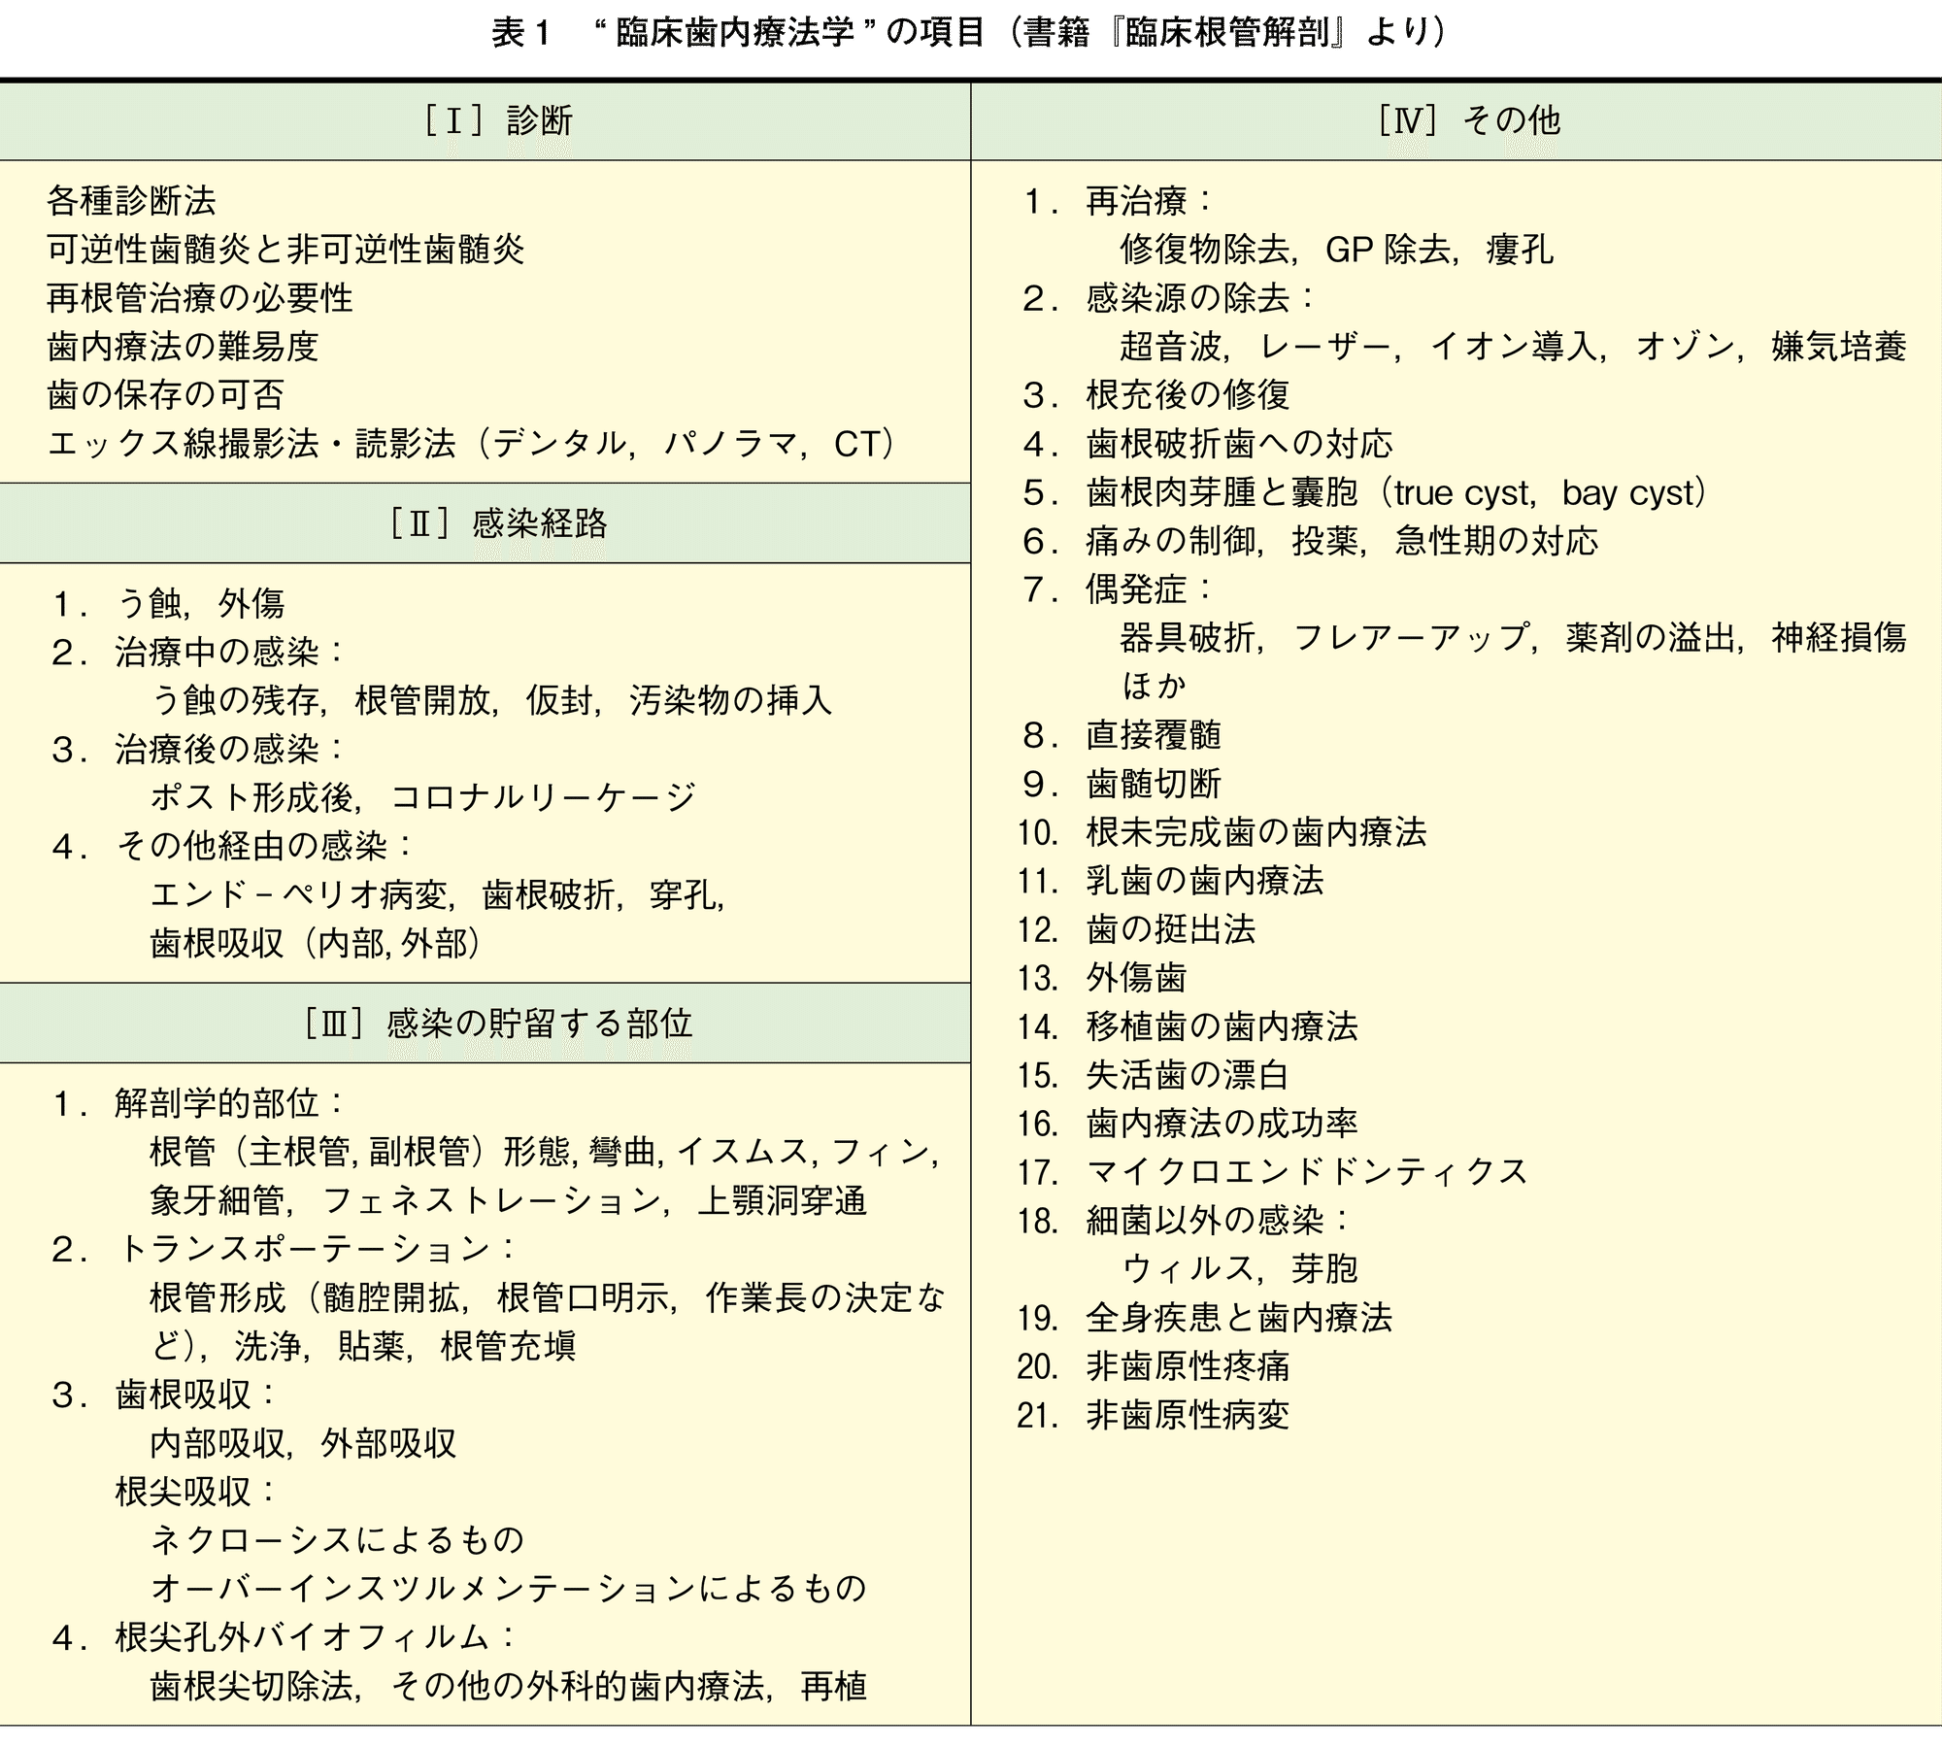This screenshot has height=1748, width=1942.
Task: Click the line 歯の保存の可否
Action: (165, 395)
